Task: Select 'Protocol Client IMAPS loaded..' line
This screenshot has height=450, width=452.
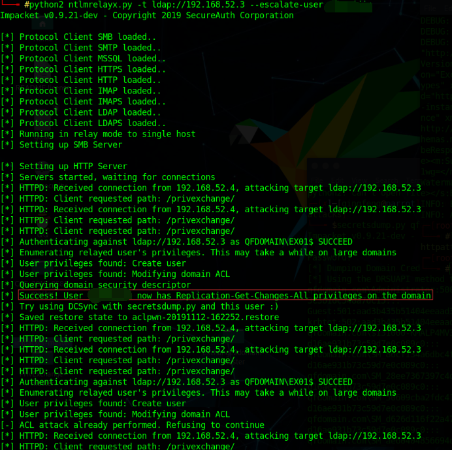Action: pos(84,101)
